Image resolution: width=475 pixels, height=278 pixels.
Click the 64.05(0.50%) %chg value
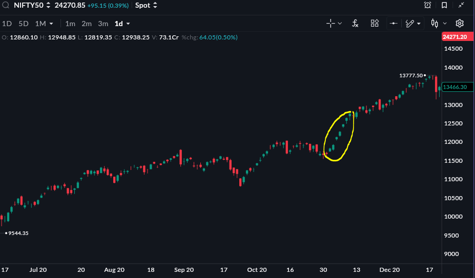218,37
